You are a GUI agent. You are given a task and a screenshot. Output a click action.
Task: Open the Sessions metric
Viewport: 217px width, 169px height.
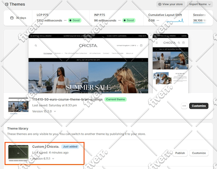click(199, 15)
